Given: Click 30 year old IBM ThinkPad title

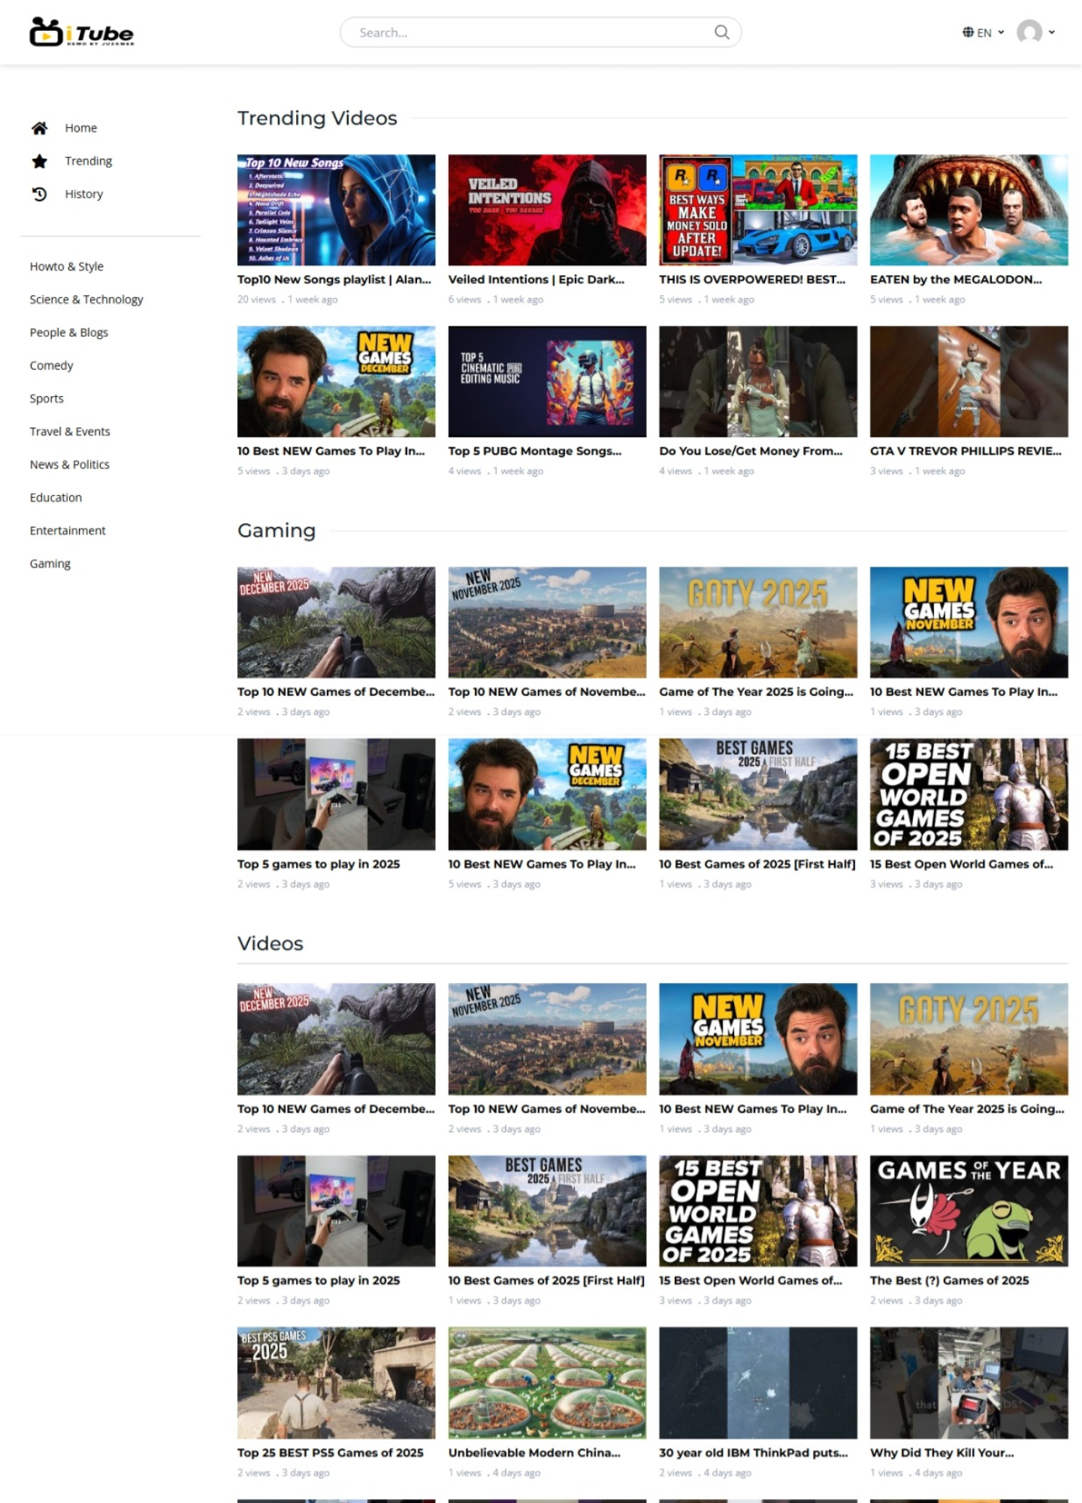Looking at the screenshot, I should [754, 1453].
